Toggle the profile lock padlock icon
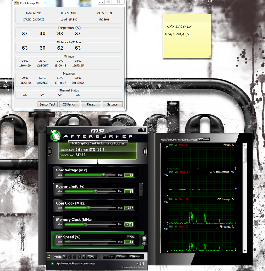This screenshot has height=271, width=265. point(49,257)
